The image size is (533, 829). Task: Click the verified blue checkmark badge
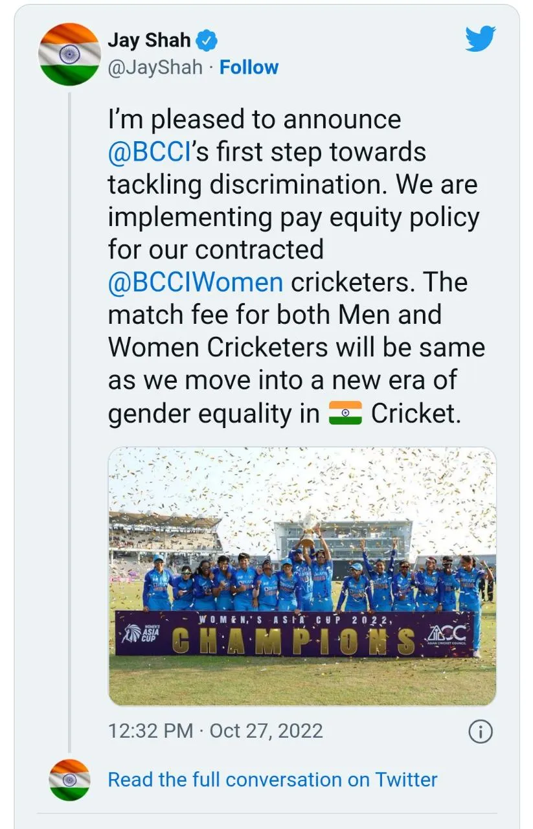[x=205, y=39]
